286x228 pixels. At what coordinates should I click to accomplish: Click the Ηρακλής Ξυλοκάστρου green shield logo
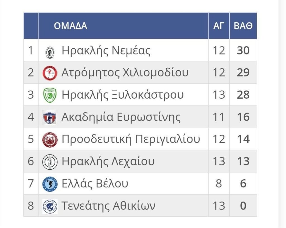(50, 95)
